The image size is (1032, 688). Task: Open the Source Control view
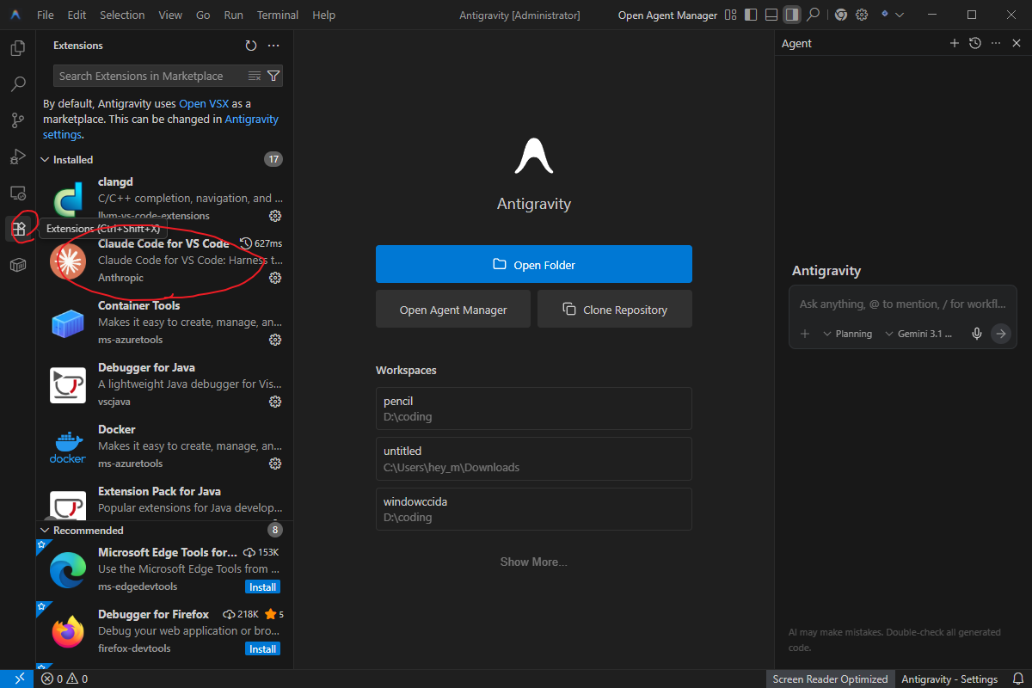(17, 120)
